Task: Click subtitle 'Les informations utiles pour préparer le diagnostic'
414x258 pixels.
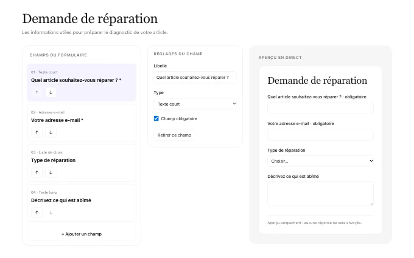Action: [95, 32]
